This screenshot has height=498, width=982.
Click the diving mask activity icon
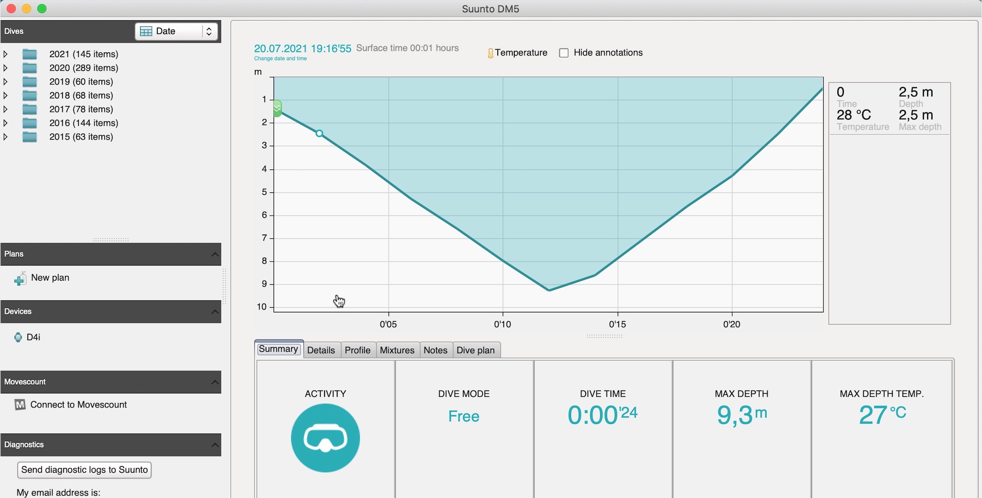(x=325, y=438)
